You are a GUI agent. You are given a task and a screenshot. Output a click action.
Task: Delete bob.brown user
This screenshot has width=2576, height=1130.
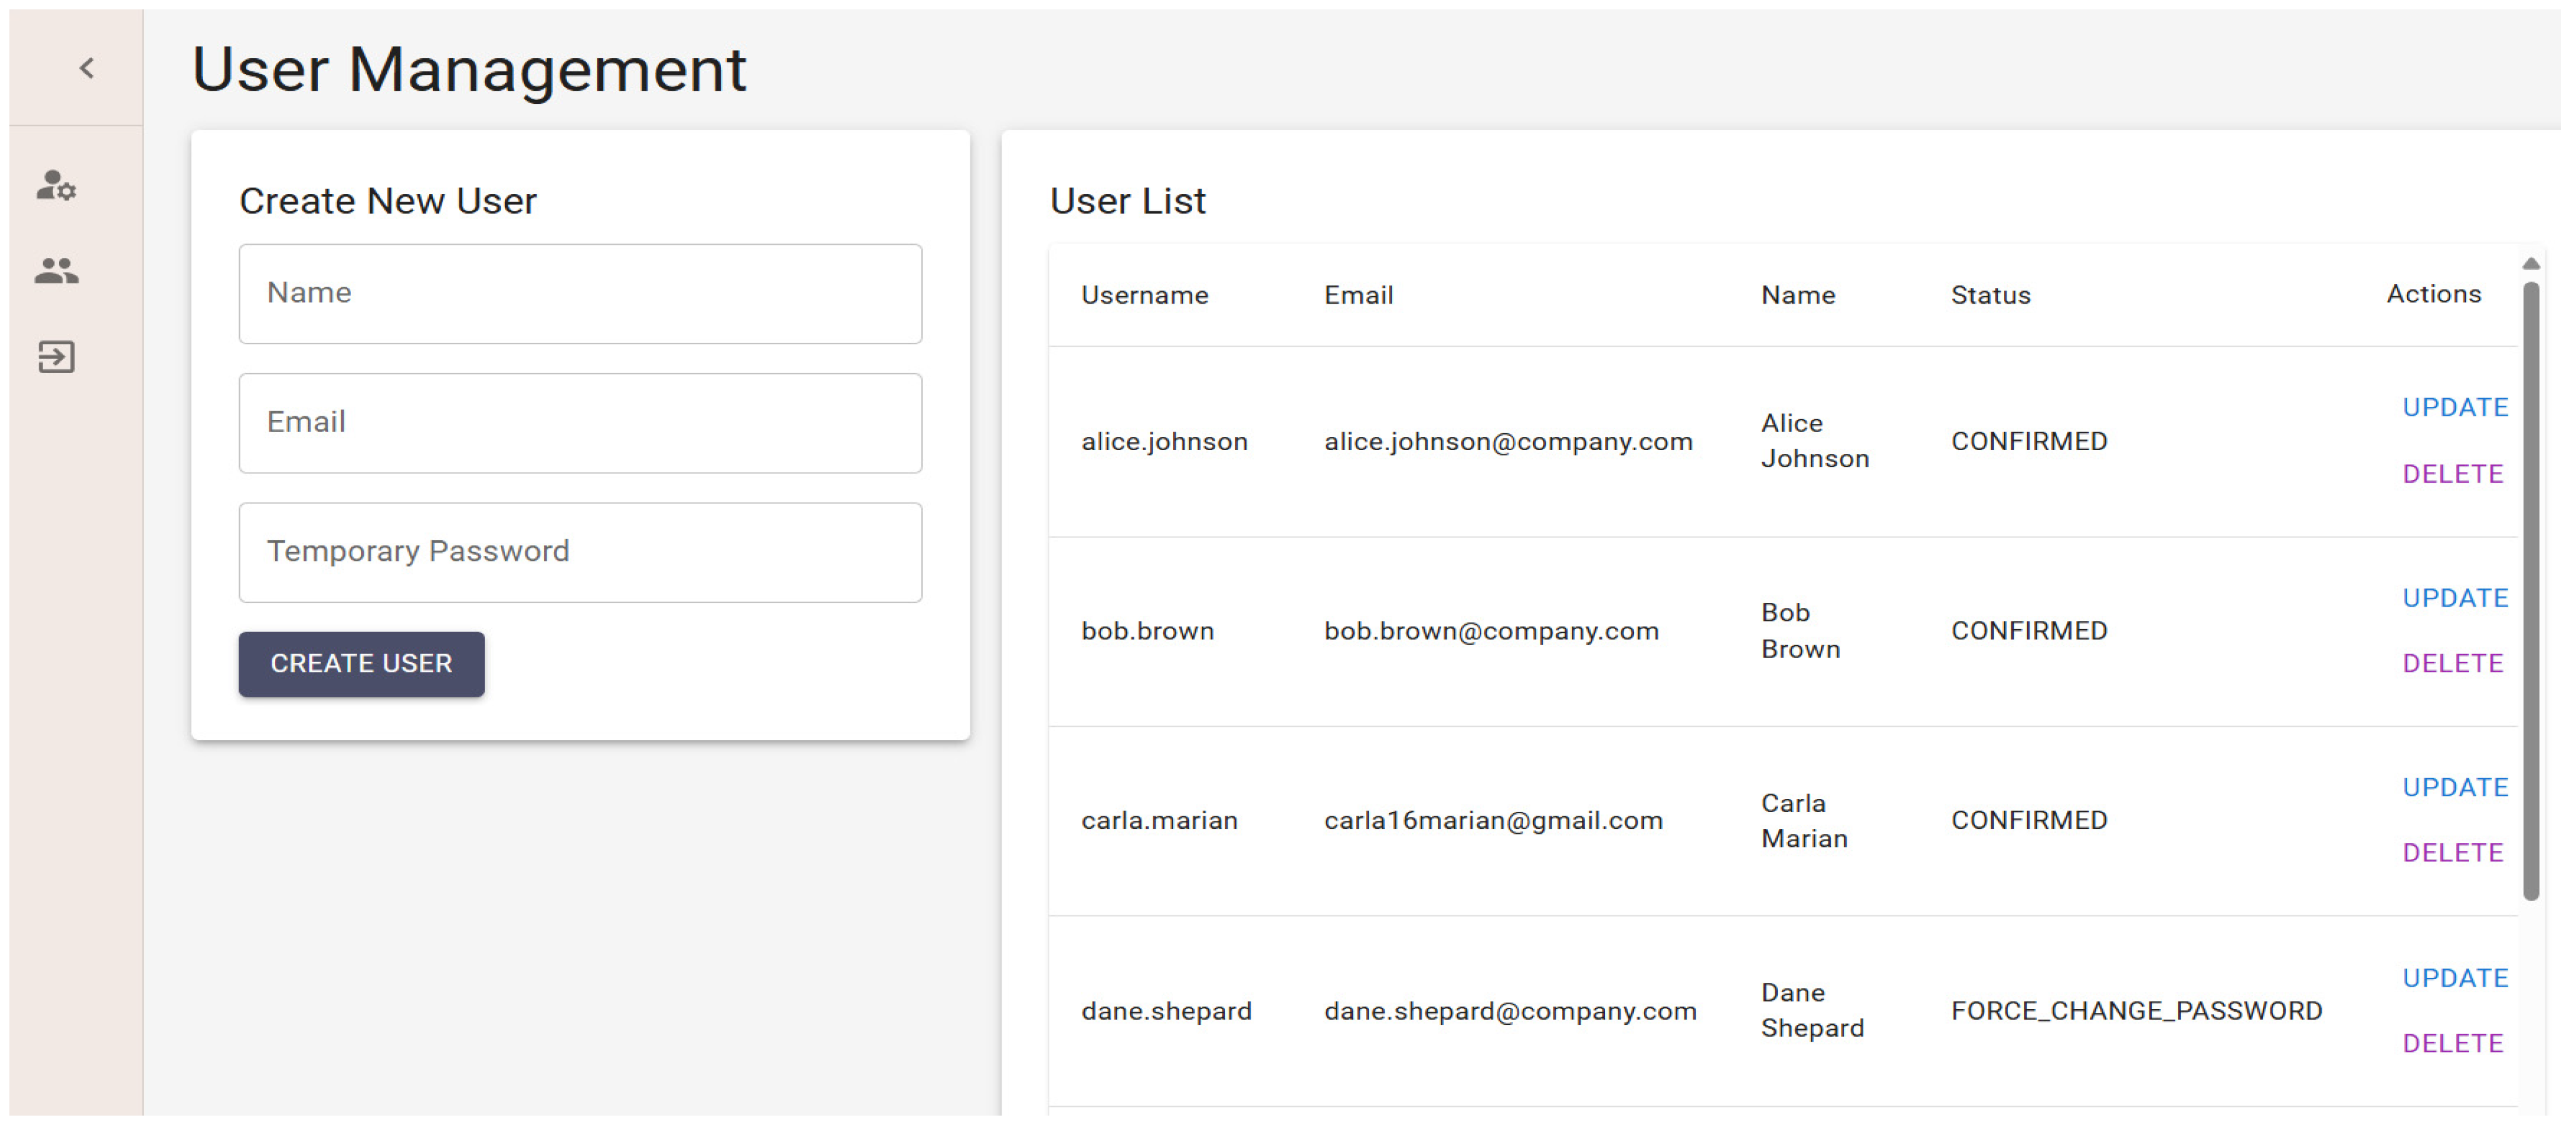[2452, 663]
